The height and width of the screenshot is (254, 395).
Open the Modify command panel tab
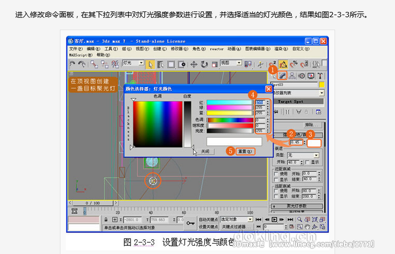(282, 76)
